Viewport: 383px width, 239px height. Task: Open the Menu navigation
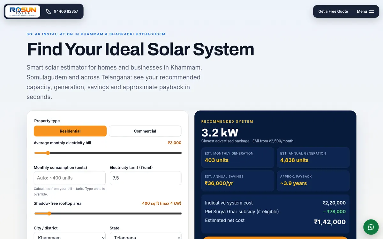(365, 11)
